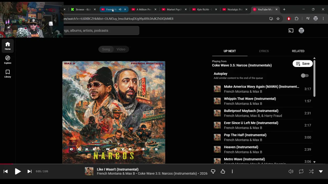Open the Chrome three-dot menu

(x=323, y=19)
